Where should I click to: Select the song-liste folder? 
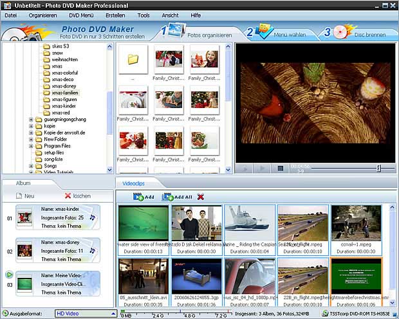point(53,159)
